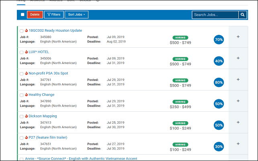Click the search magnifier icon button
This screenshot has height=161, width=258.
[x=242, y=15]
